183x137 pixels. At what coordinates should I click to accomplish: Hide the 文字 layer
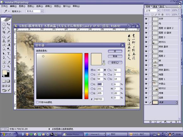pos(146,19)
